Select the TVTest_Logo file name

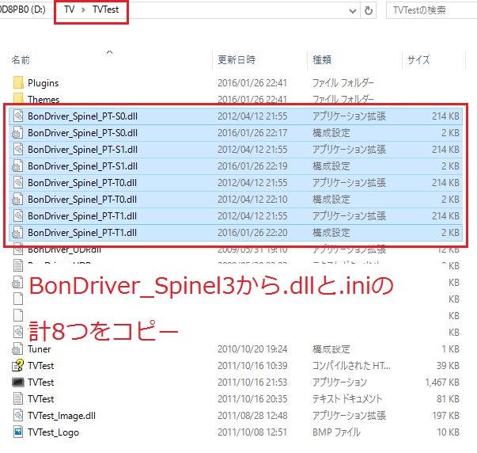(53, 432)
